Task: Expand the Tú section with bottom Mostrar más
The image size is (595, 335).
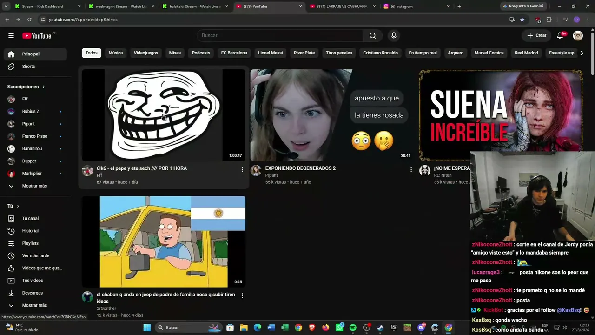Action: (35, 305)
